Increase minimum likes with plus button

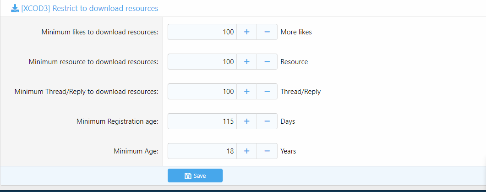coord(246,32)
